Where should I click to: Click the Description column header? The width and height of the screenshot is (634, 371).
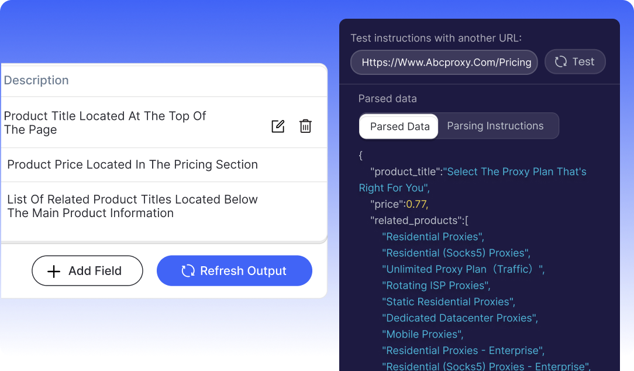pyautogui.click(x=36, y=80)
